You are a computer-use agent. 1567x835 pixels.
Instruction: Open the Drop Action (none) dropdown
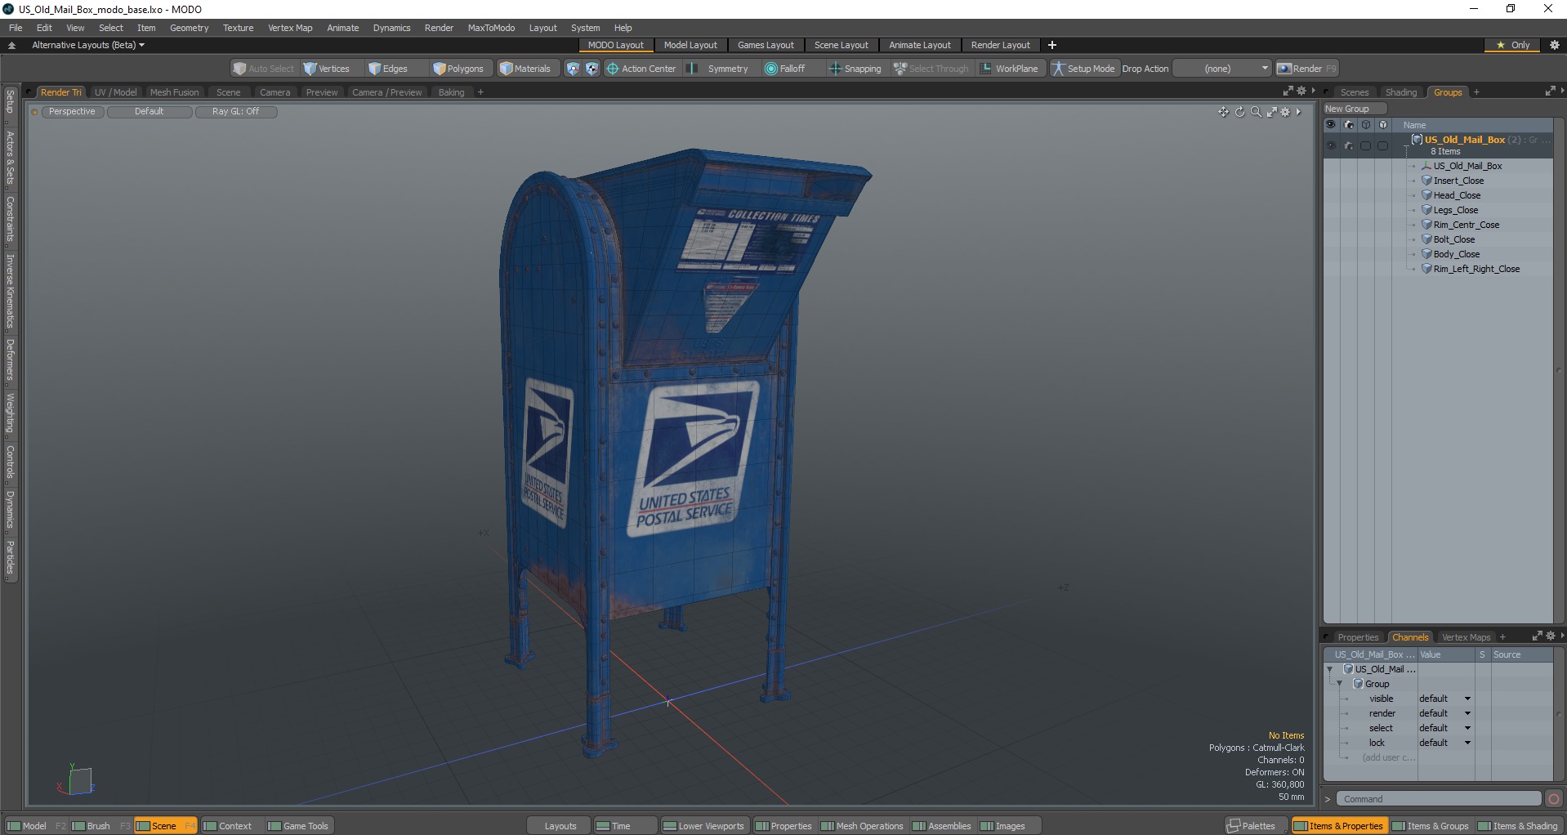pos(1223,69)
